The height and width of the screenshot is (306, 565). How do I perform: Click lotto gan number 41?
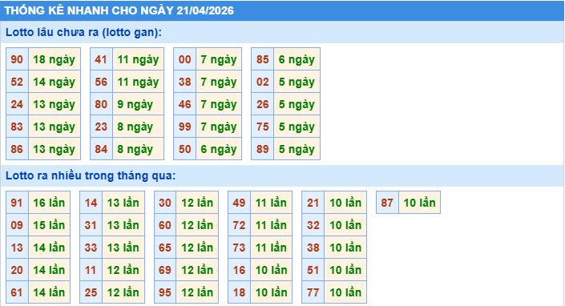tap(101, 59)
